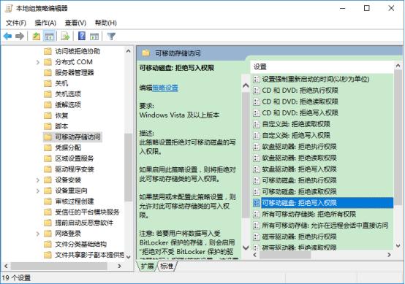Image resolution: width=405 pixels, height=284 pixels.
Task: Expand the 网络登录 tree node
Action: (x=38, y=234)
